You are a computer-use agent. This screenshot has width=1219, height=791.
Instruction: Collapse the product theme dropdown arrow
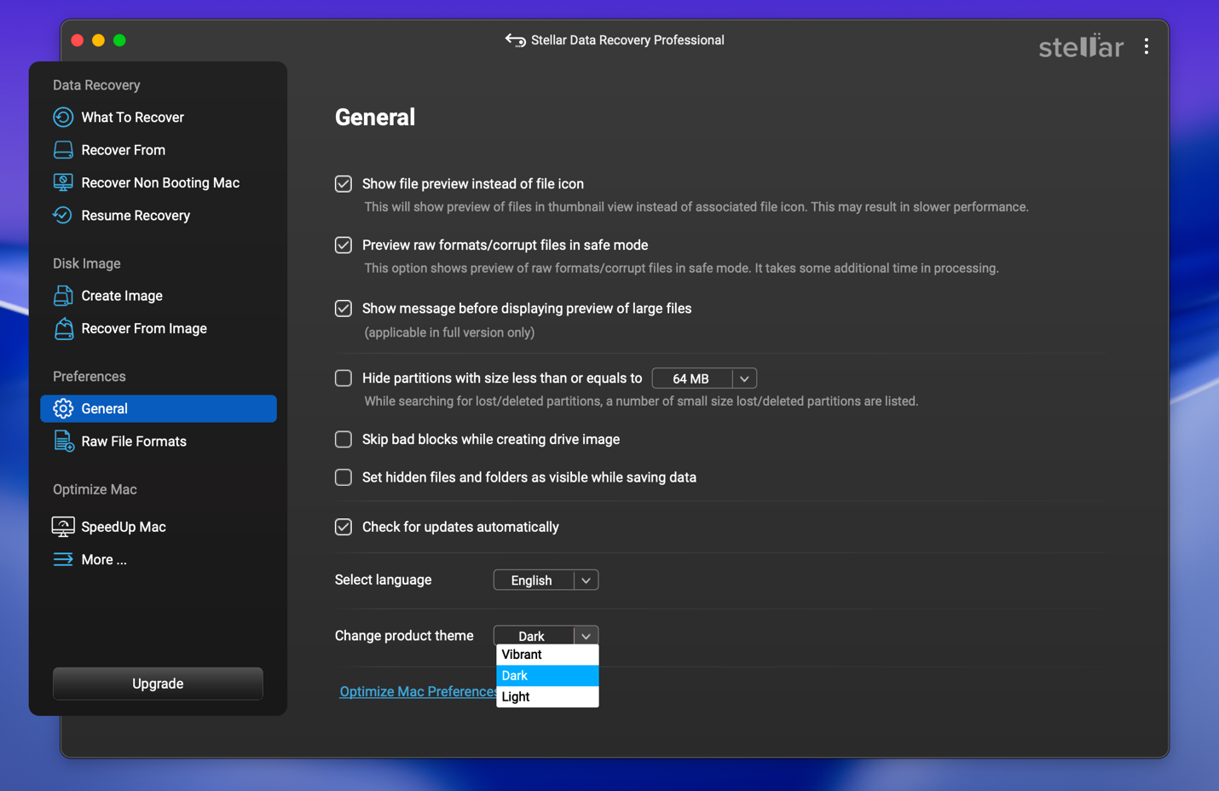tap(586, 636)
